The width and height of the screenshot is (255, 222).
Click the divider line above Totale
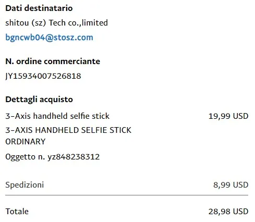127,195
